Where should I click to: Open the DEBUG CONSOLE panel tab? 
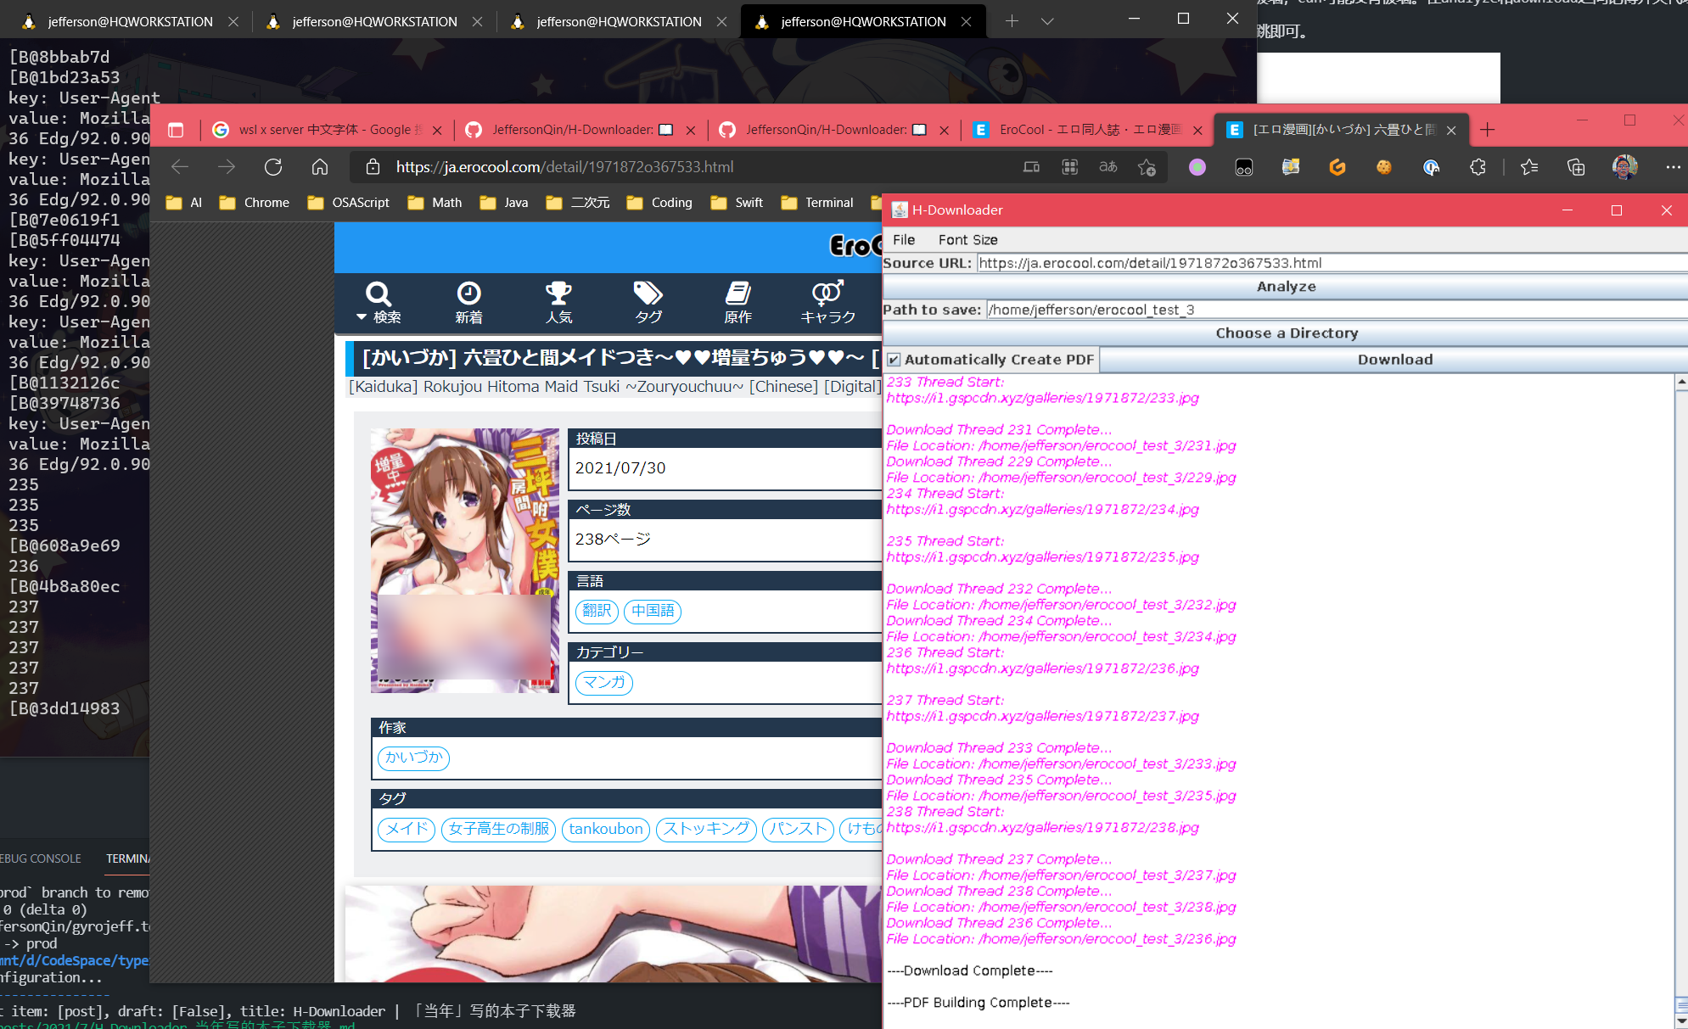[41, 858]
